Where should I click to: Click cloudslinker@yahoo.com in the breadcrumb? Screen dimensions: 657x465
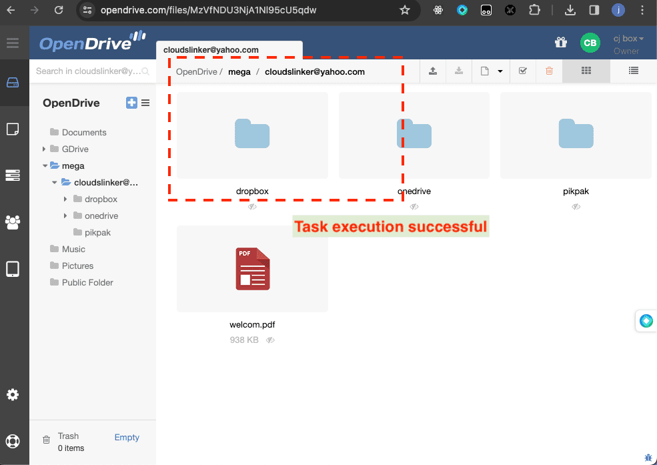click(315, 71)
